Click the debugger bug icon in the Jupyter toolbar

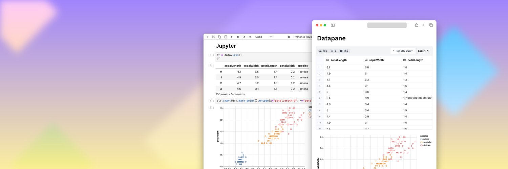[289, 37]
